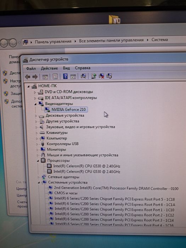Select first Intel Celeron G530 processor entry
Viewport: 186px width, 248px height.
pos(87,166)
